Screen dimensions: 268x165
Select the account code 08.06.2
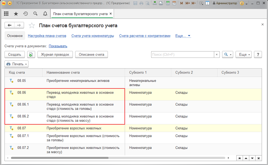point(23,116)
